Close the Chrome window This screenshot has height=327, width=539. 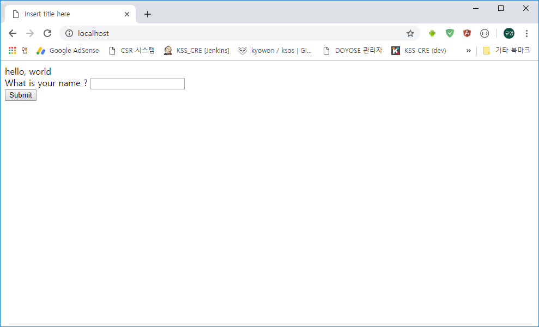(525, 8)
